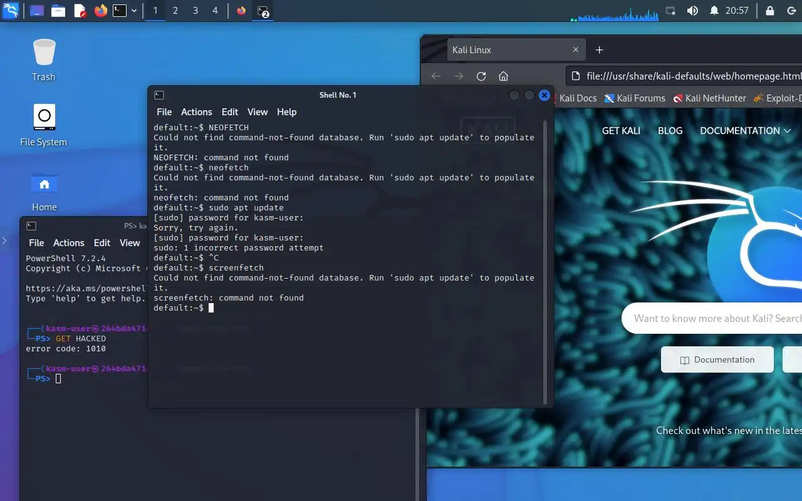The image size is (802, 501).
Task: Select the Home folder desktop icon
Action: tap(44, 191)
